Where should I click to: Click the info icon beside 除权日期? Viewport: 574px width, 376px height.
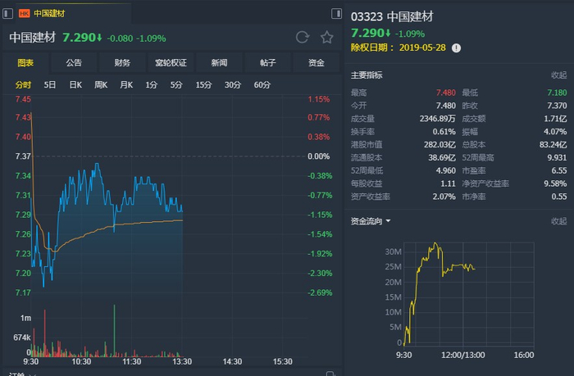[x=456, y=48]
